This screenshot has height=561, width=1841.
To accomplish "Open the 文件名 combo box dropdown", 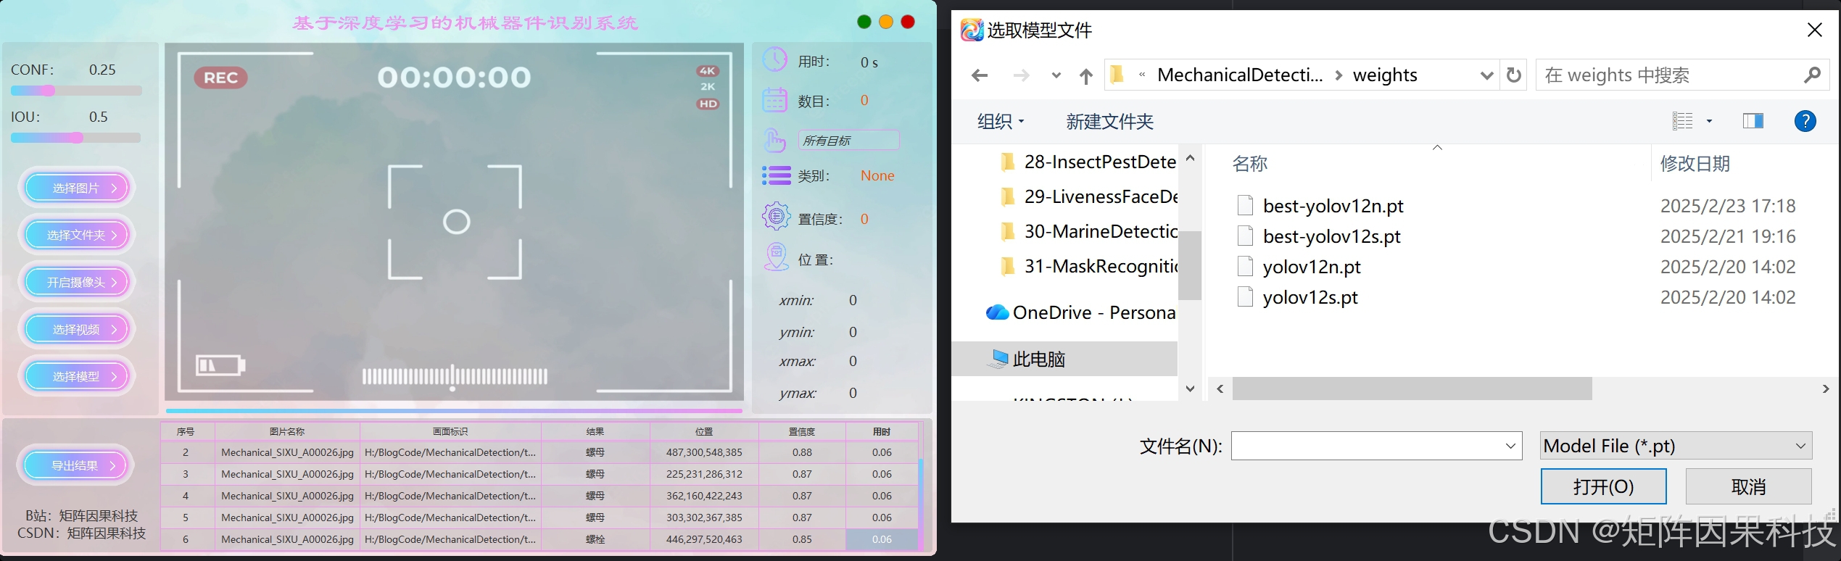I will pyautogui.click(x=1510, y=446).
